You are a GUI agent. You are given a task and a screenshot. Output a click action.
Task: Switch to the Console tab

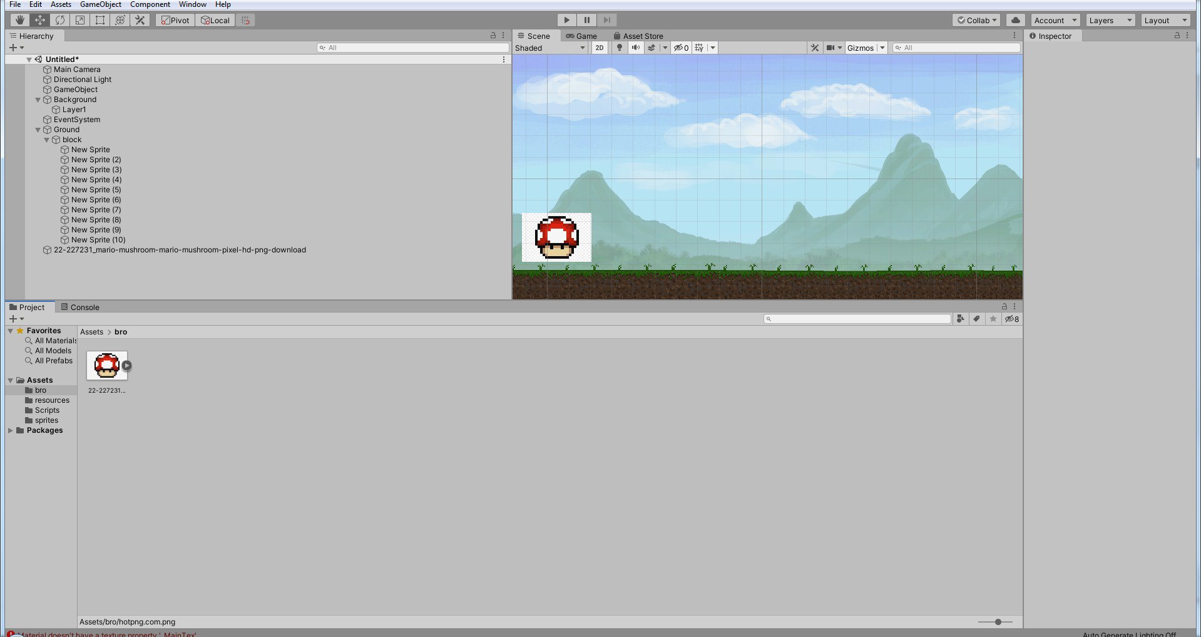[x=80, y=307]
